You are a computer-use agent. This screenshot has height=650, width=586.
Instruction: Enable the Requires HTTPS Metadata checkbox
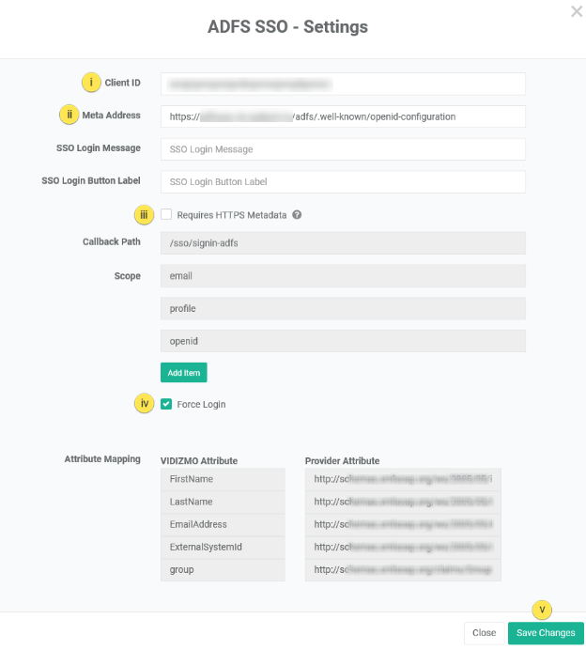[166, 215]
